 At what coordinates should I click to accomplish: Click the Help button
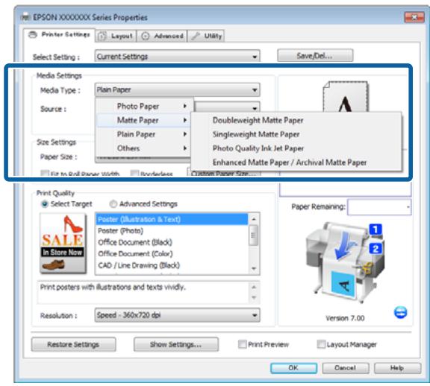397,368
